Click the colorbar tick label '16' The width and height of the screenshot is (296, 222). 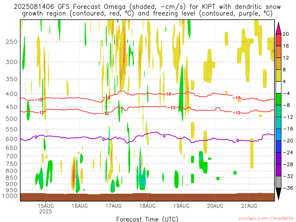(x=286, y=46)
